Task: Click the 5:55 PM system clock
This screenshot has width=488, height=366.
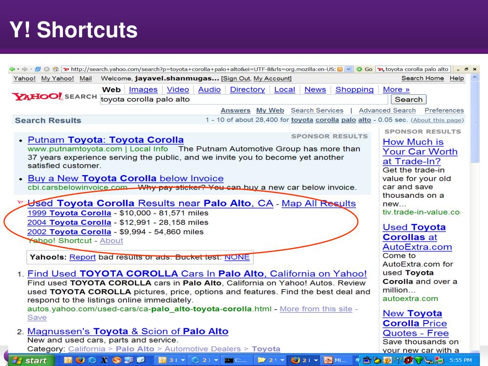Action: [461, 360]
